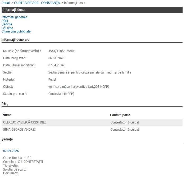Click the SIMA GEORGE ANDREI party name

click(19, 130)
